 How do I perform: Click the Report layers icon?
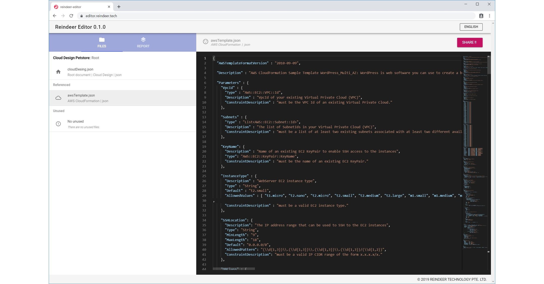[143, 40]
